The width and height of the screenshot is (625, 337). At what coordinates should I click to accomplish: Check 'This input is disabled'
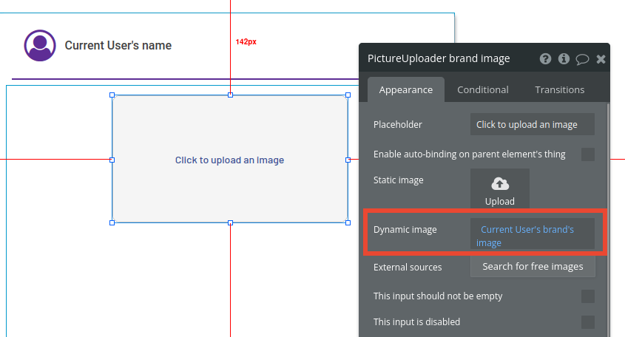pyautogui.click(x=587, y=322)
